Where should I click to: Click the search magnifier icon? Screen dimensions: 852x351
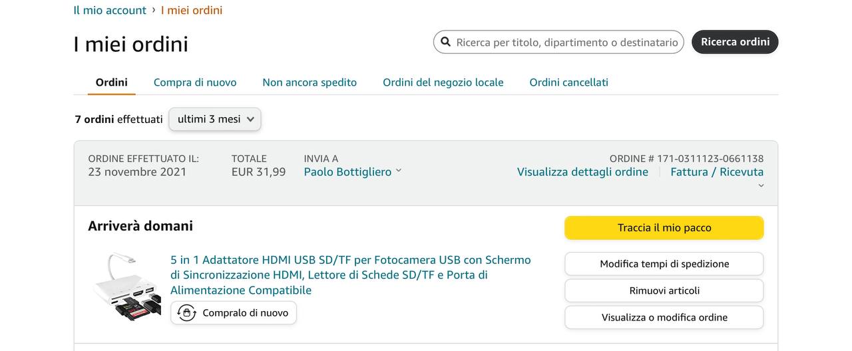(445, 42)
